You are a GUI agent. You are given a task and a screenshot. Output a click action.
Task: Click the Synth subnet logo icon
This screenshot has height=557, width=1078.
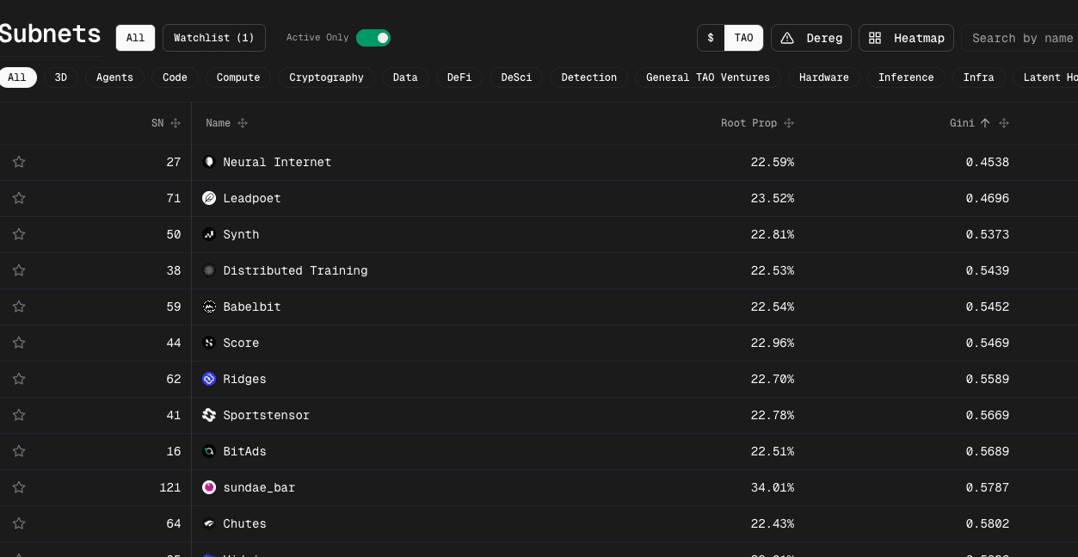click(208, 234)
